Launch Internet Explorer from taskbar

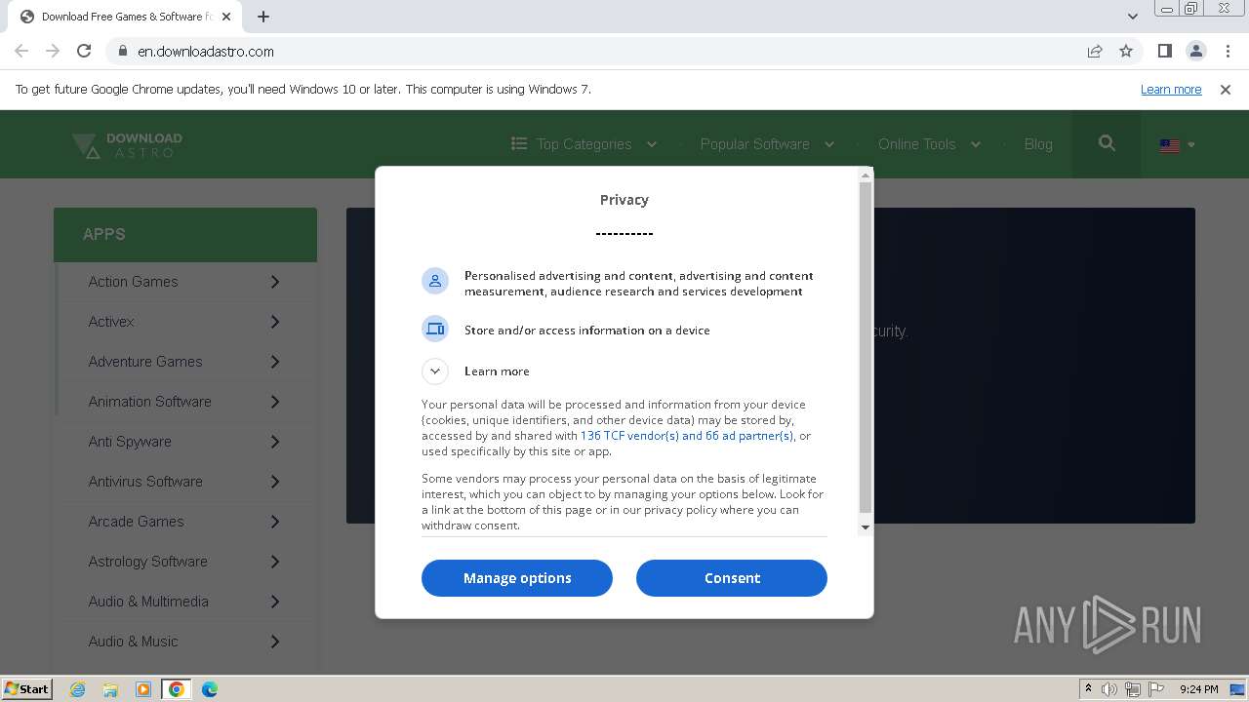[77, 689]
